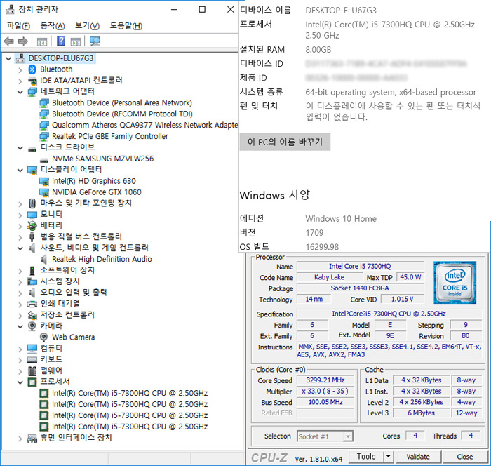Image resolution: width=491 pixels, height=468 pixels.
Task: Expand the 컴퓨터 tree node
Action: pos(20,349)
